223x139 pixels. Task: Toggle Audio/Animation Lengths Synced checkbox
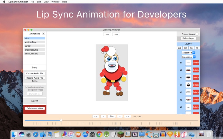(x=26, y=87)
